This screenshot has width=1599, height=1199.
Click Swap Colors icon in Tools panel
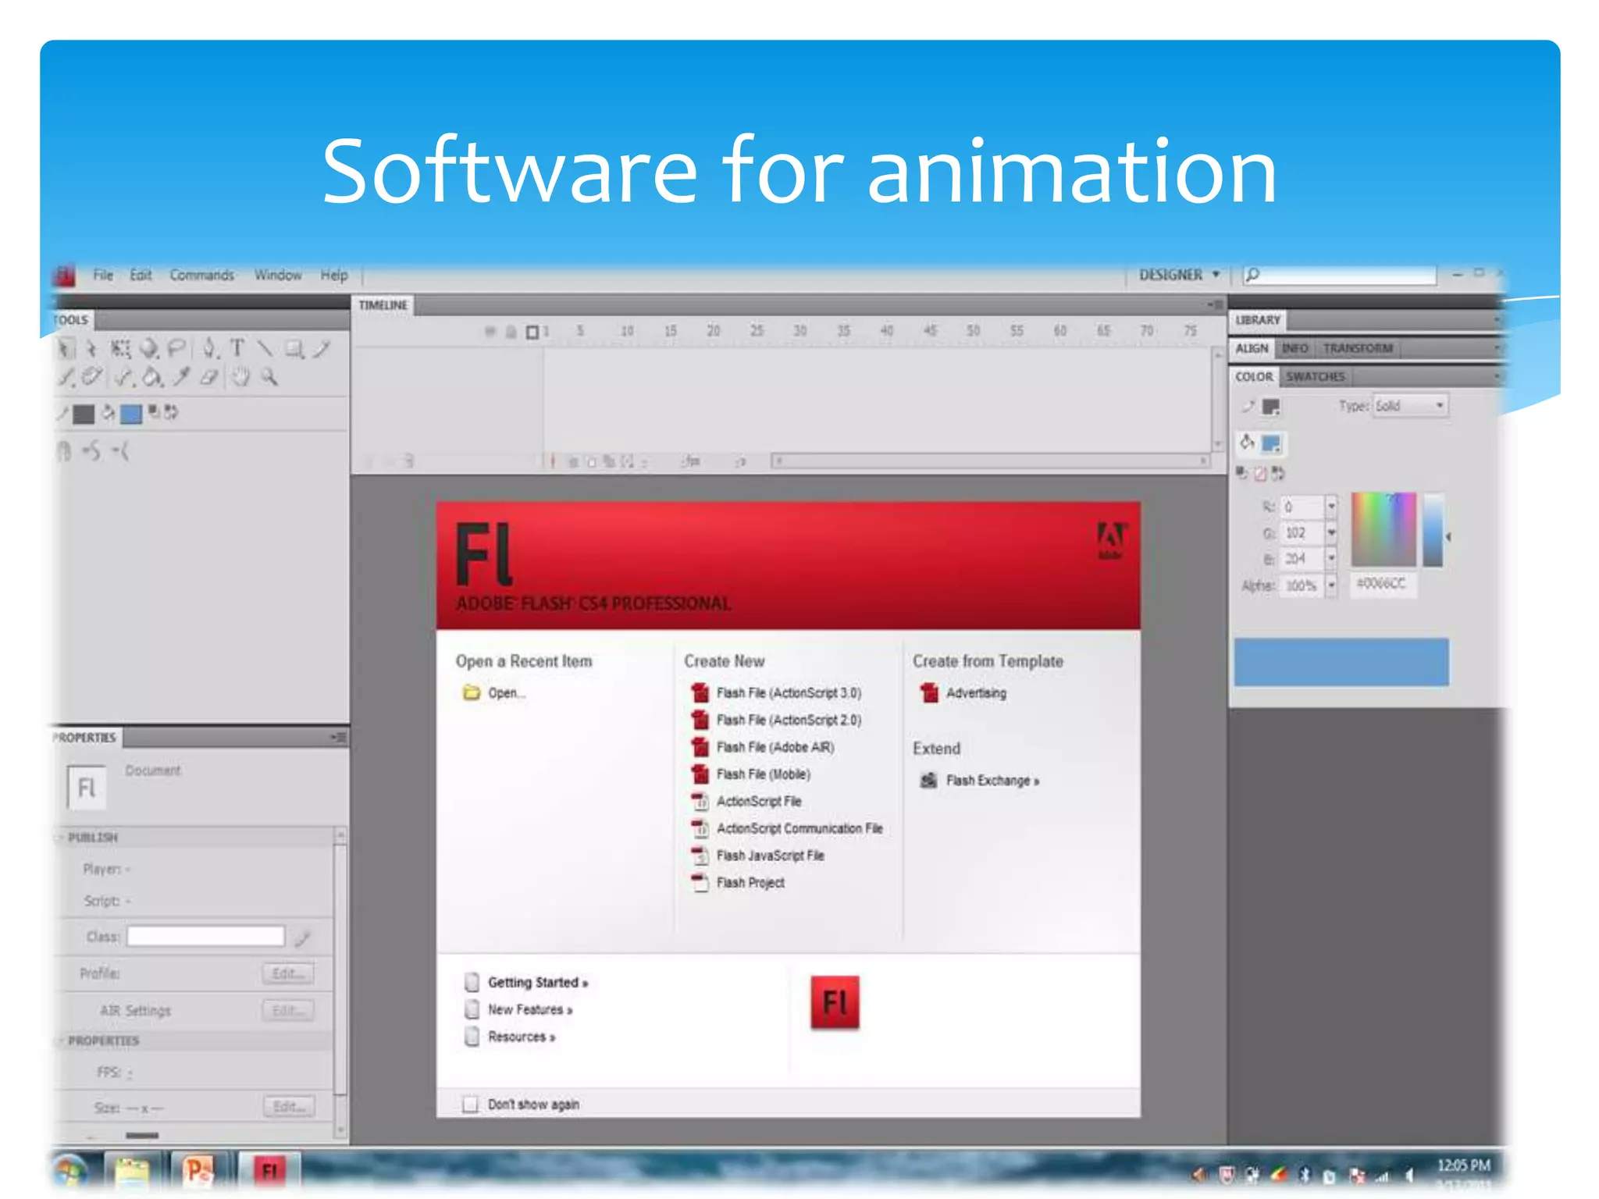[x=171, y=411]
